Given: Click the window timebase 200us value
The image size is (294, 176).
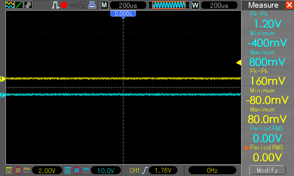Looking at the screenshot, I should pos(219,5).
